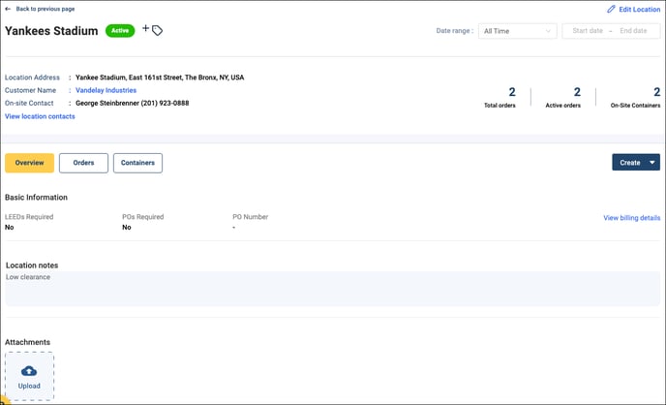The image size is (666, 405).
Task: Click the End date field
Action: click(x=633, y=31)
